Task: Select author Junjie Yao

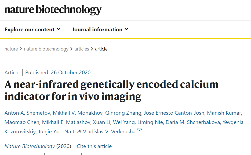Action: (50, 131)
